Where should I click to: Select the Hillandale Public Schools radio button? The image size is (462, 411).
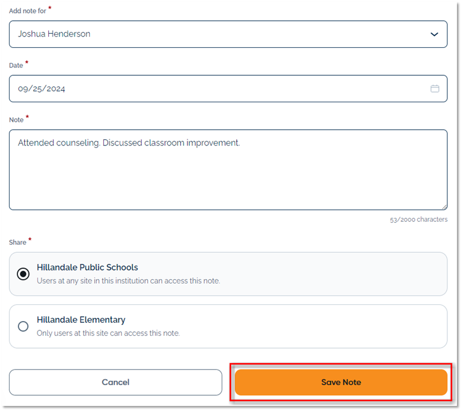point(23,274)
